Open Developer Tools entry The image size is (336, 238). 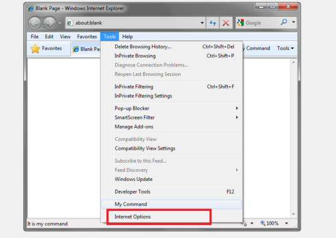(x=172, y=192)
